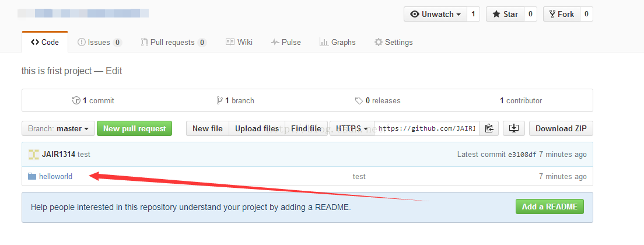Image resolution: width=644 pixels, height=245 pixels.
Task: Open the Settings tab
Action: (394, 42)
